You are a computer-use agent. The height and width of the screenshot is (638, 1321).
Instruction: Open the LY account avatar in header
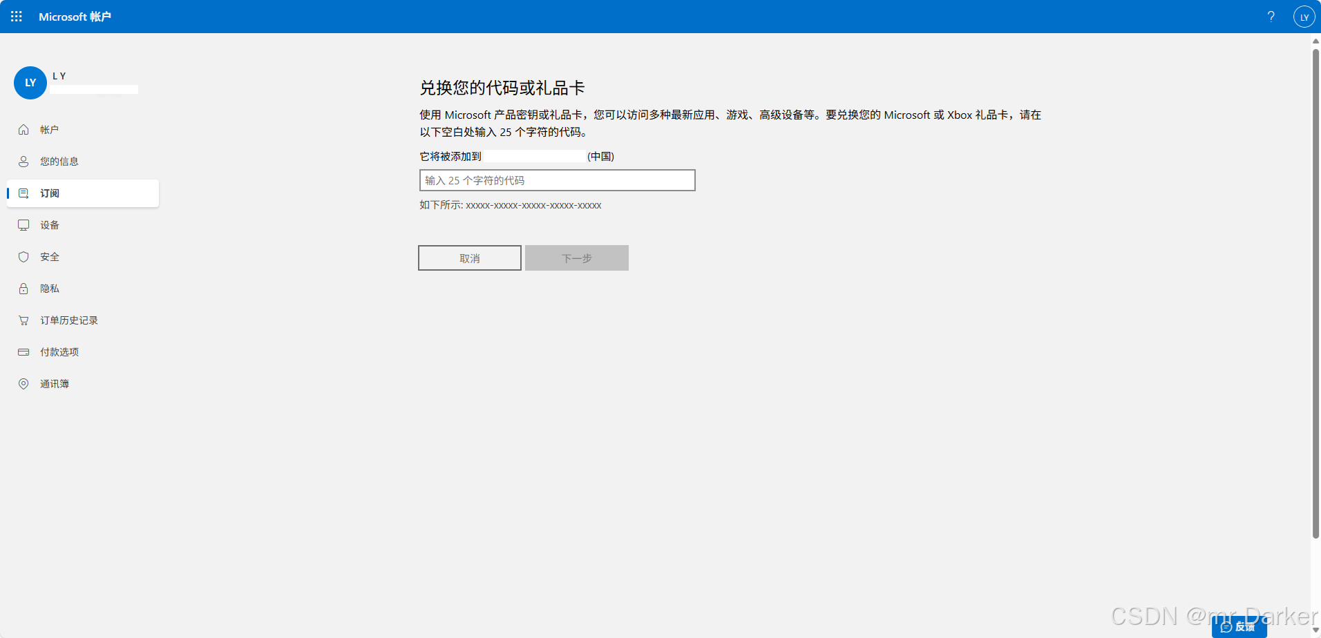(1304, 17)
